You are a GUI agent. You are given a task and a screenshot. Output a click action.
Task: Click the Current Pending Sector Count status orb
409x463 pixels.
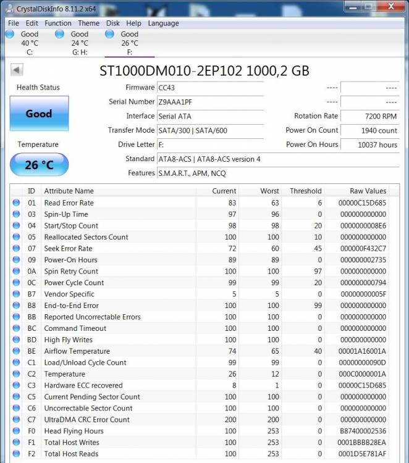coord(16,396)
